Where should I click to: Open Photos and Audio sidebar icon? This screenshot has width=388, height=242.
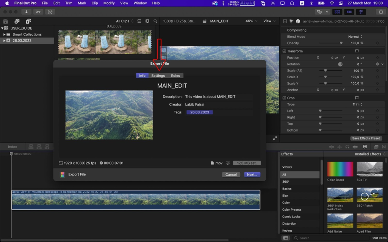pos(17,21)
